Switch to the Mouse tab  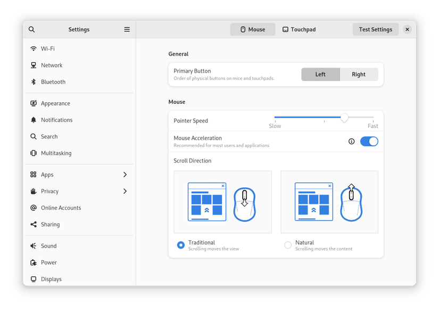(x=253, y=30)
